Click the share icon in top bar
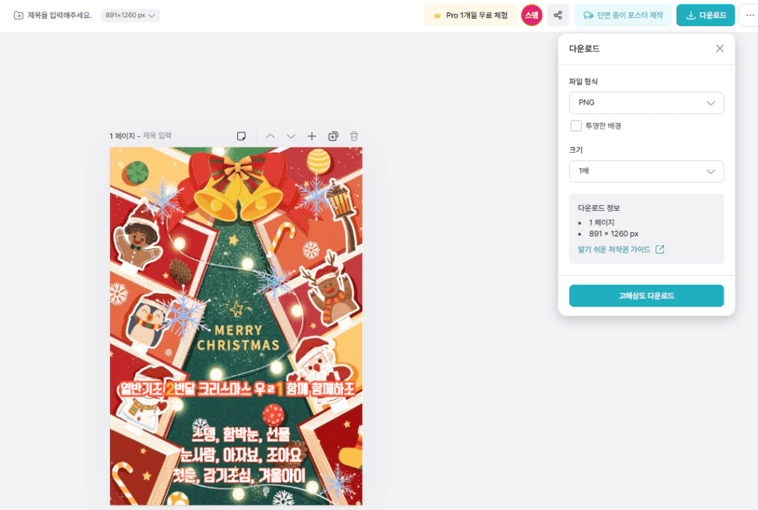The width and height of the screenshot is (758, 510). pos(558,15)
